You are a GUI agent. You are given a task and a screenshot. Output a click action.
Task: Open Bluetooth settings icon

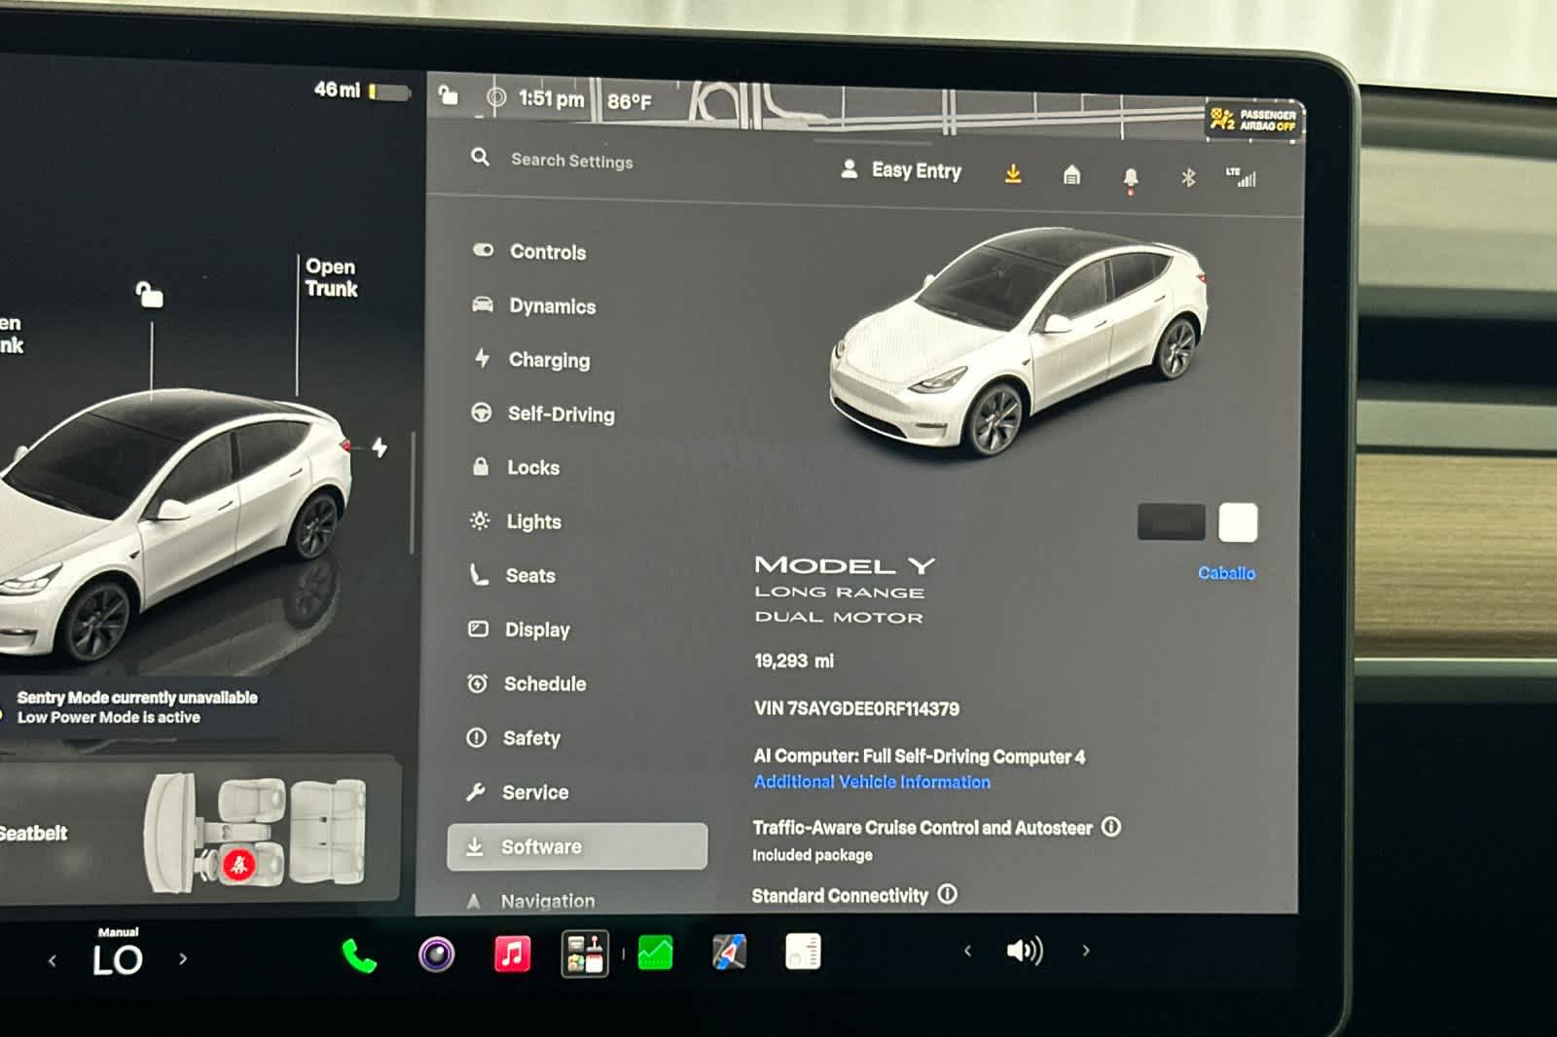click(1188, 177)
